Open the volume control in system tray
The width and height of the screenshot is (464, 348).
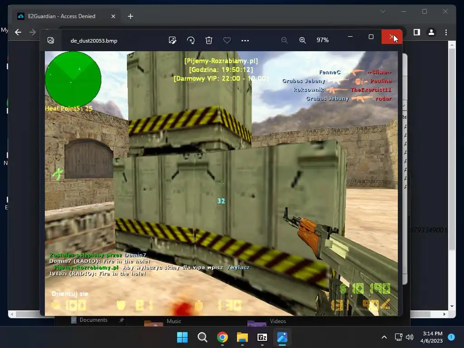410,337
